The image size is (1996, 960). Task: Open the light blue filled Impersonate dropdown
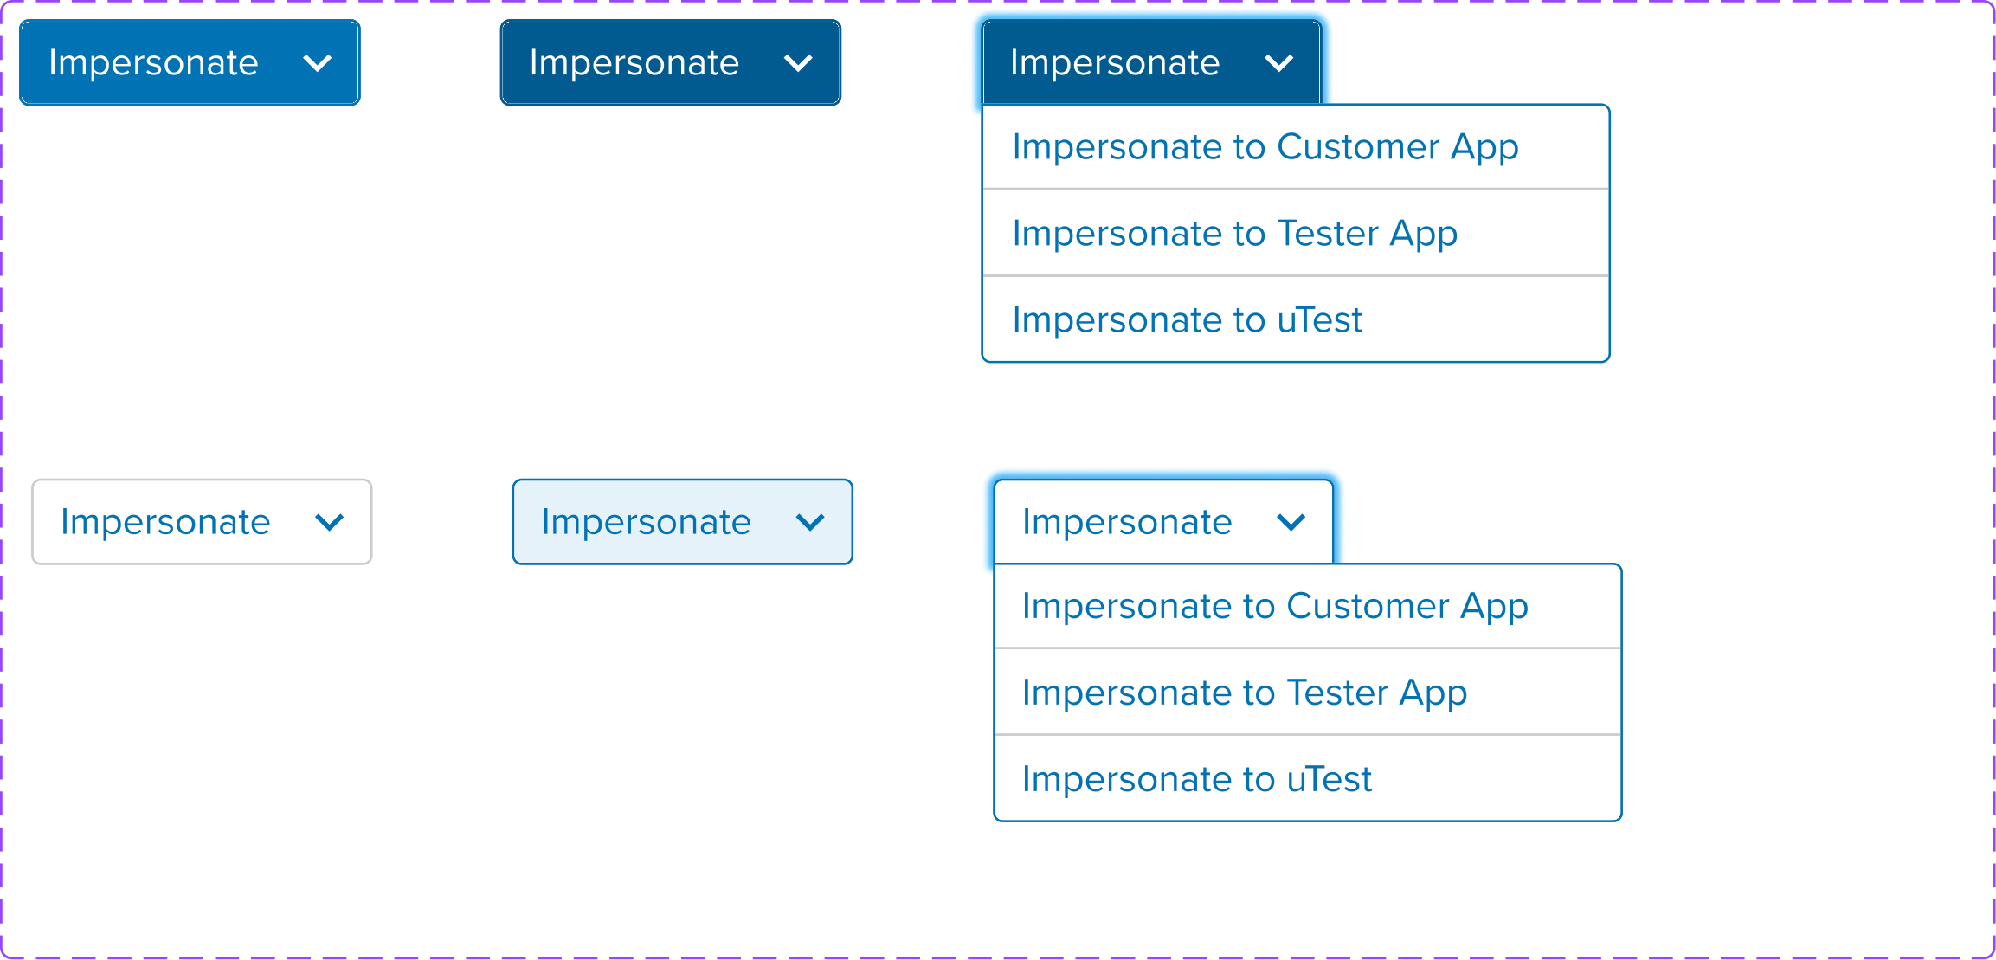(x=682, y=522)
